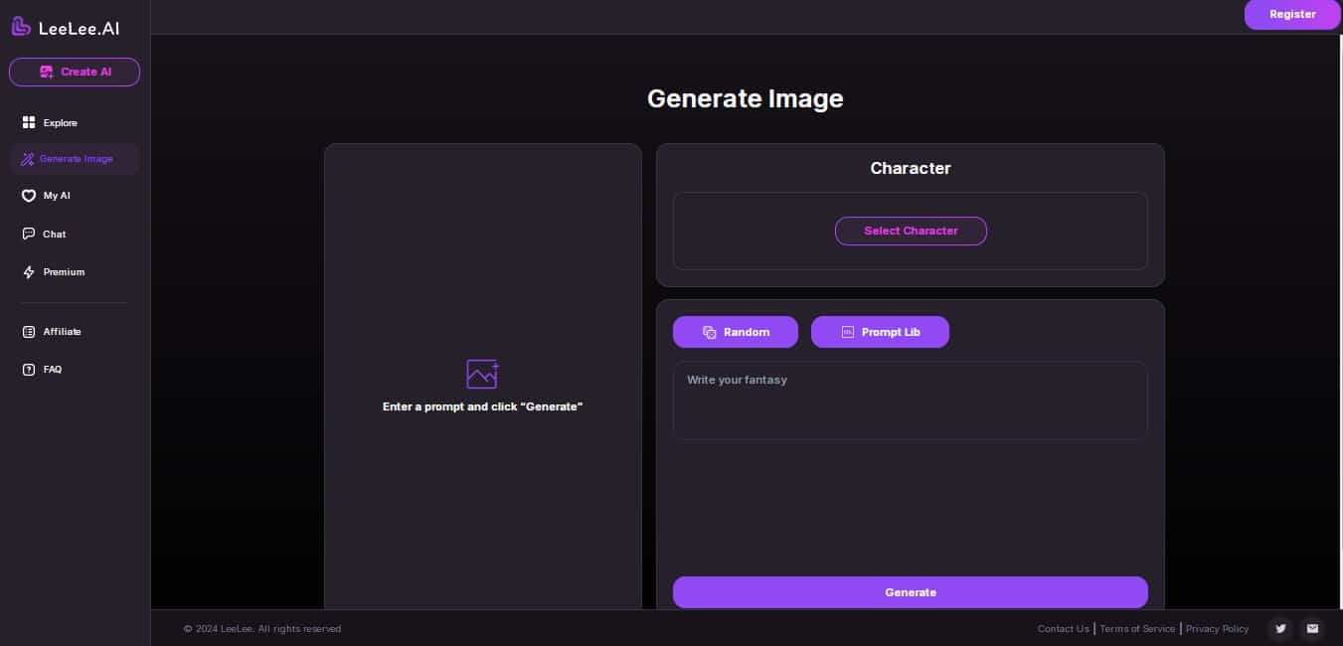Open the Twitter icon in the footer
The image size is (1343, 646).
pos(1280,628)
